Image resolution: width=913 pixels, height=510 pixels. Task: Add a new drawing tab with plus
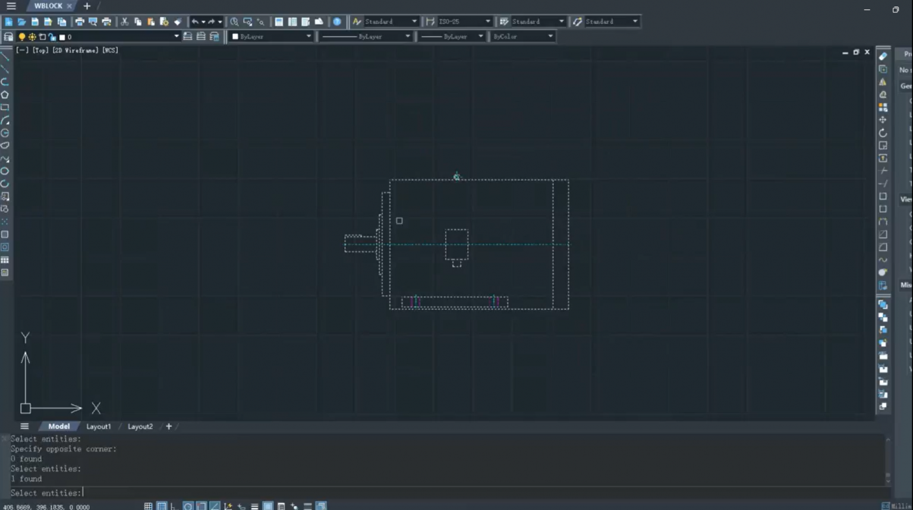(87, 6)
